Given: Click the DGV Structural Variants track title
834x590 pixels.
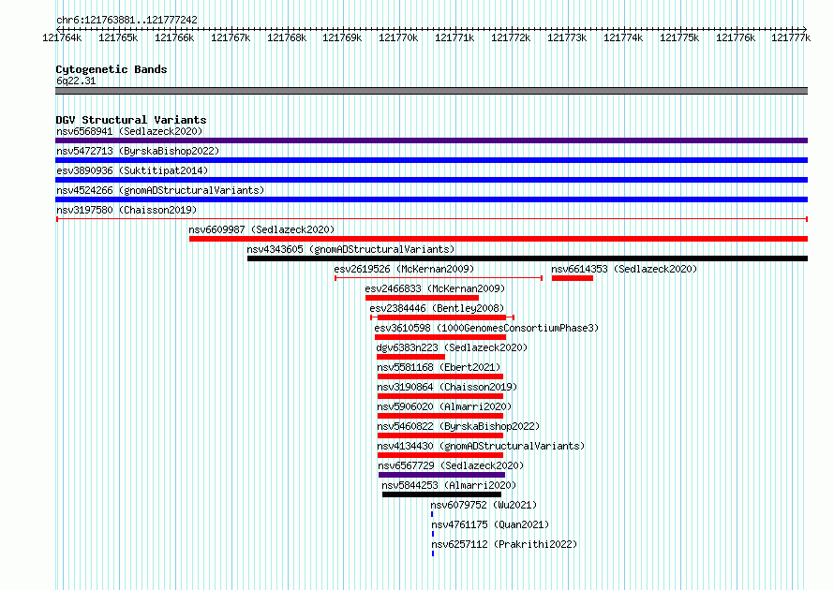Looking at the screenshot, I should coord(131,120).
